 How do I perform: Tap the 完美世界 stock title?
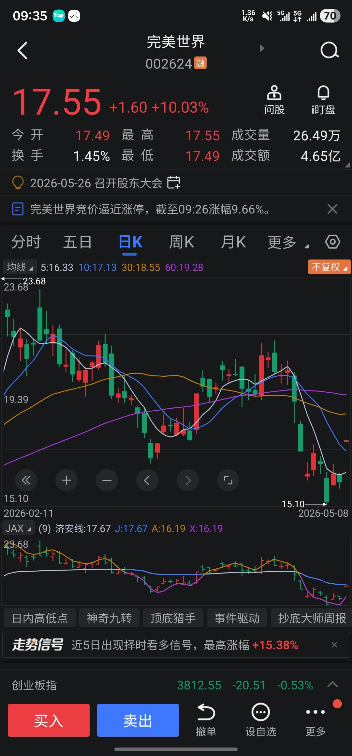pos(176,42)
